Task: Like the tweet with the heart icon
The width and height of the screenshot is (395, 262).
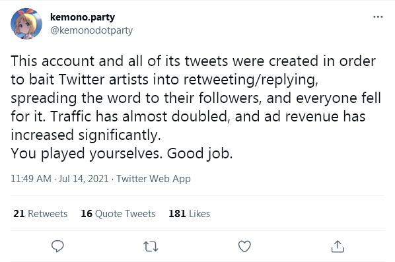Action: [x=244, y=246]
